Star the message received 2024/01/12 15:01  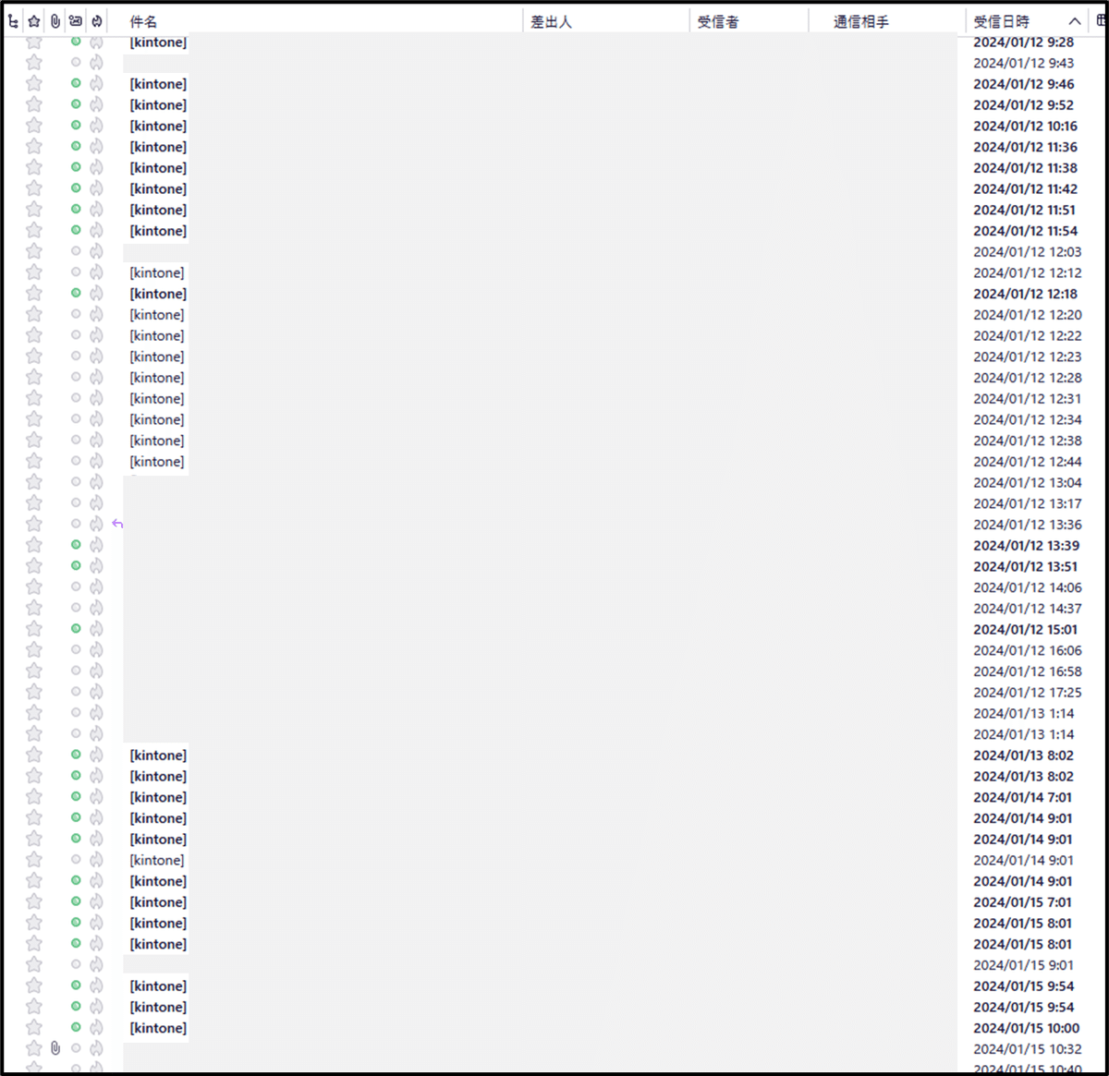coord(34,629)
